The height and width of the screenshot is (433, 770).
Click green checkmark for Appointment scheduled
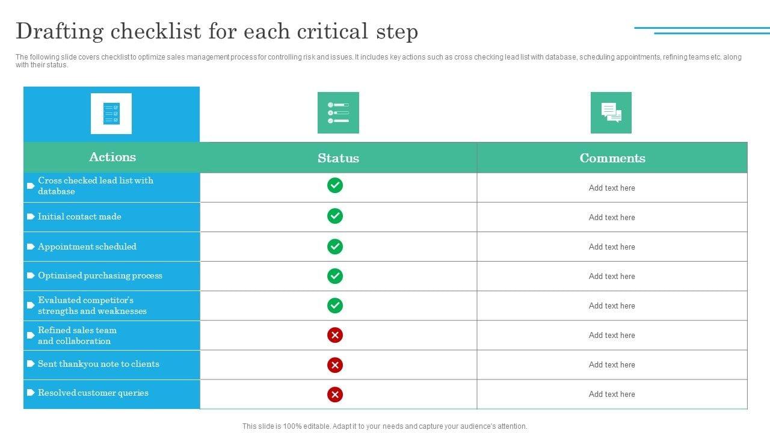(335, 247)
